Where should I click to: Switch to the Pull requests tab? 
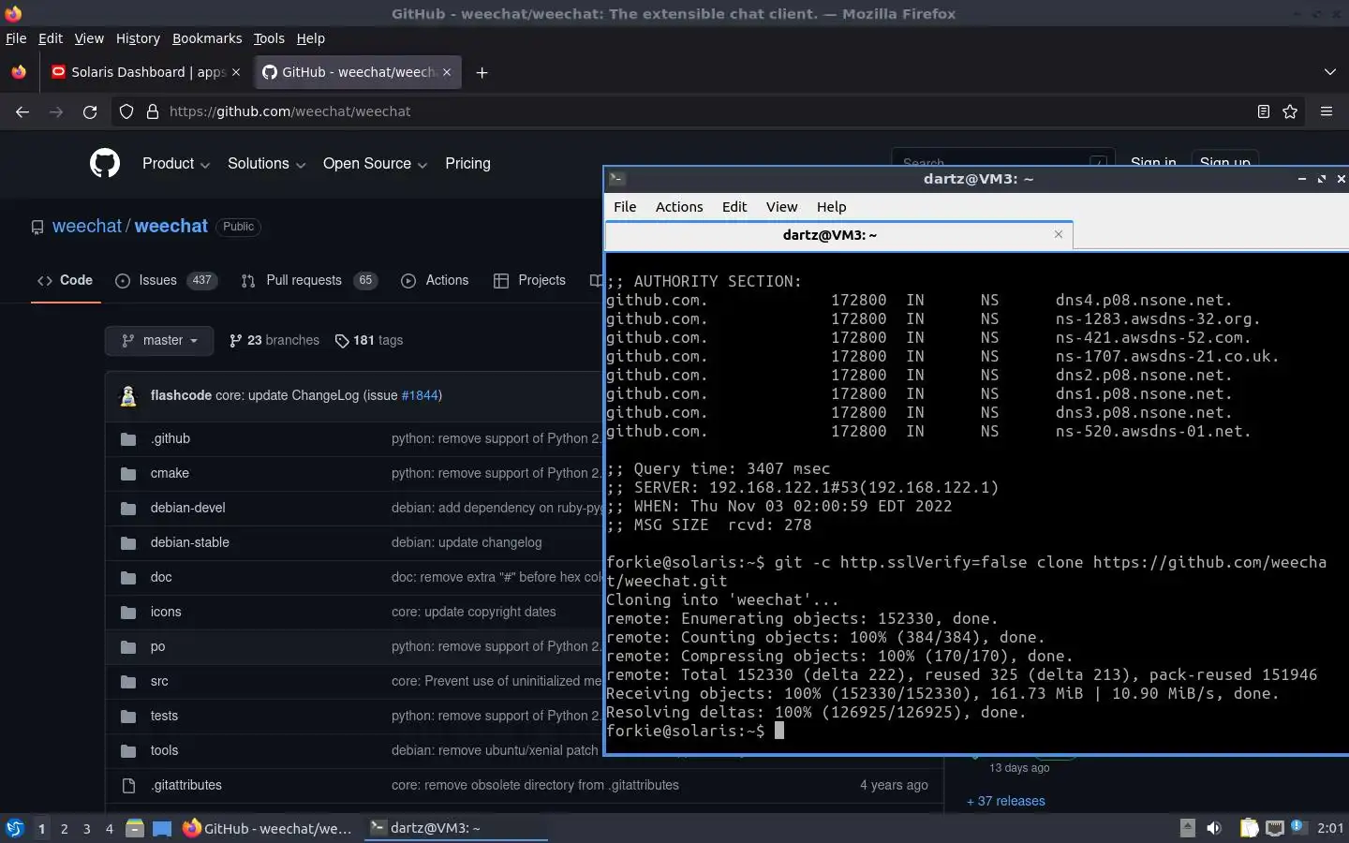coord(309,280)
